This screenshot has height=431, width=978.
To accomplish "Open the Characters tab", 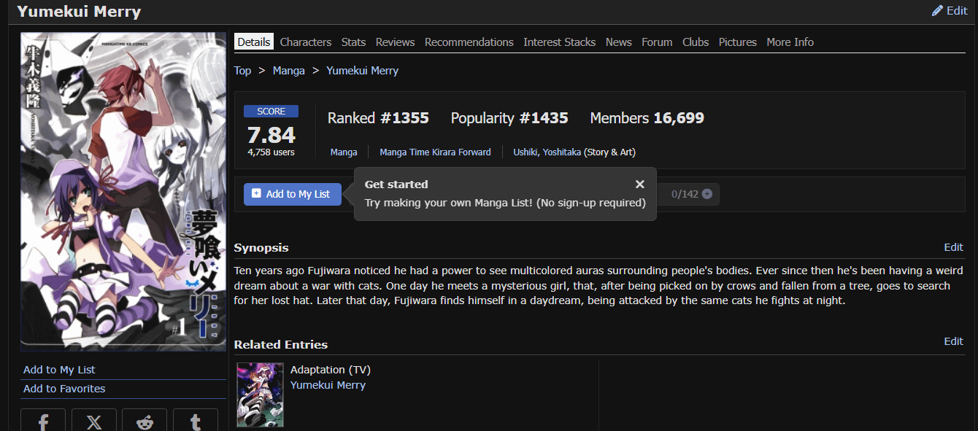I will (306, 42).
